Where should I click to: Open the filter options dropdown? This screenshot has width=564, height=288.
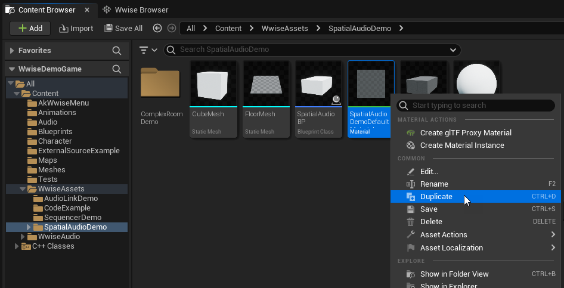(148, 49)
